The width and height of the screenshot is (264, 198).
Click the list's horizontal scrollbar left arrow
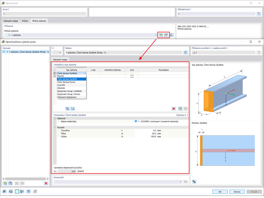click(x=4, y=179)
